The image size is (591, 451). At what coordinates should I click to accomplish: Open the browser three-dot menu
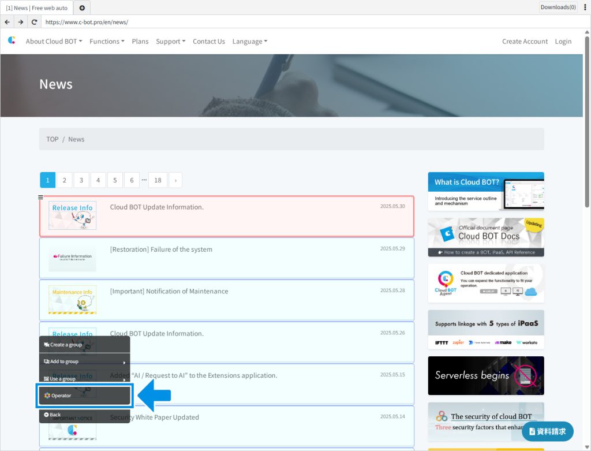585,7
